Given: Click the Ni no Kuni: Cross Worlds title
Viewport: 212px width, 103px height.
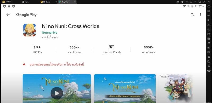Looking at the screenshot, I should [70, 26].
